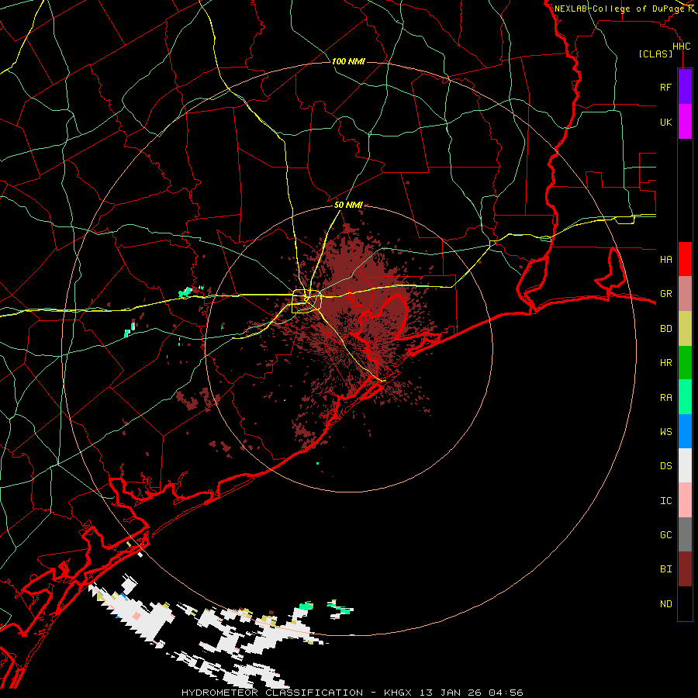Click the 100 NMI range ring label

[348, 61]
